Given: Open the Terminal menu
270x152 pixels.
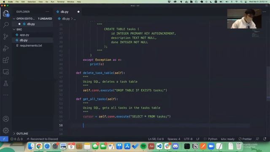Looking at the screenshot, I should [61, 2].
